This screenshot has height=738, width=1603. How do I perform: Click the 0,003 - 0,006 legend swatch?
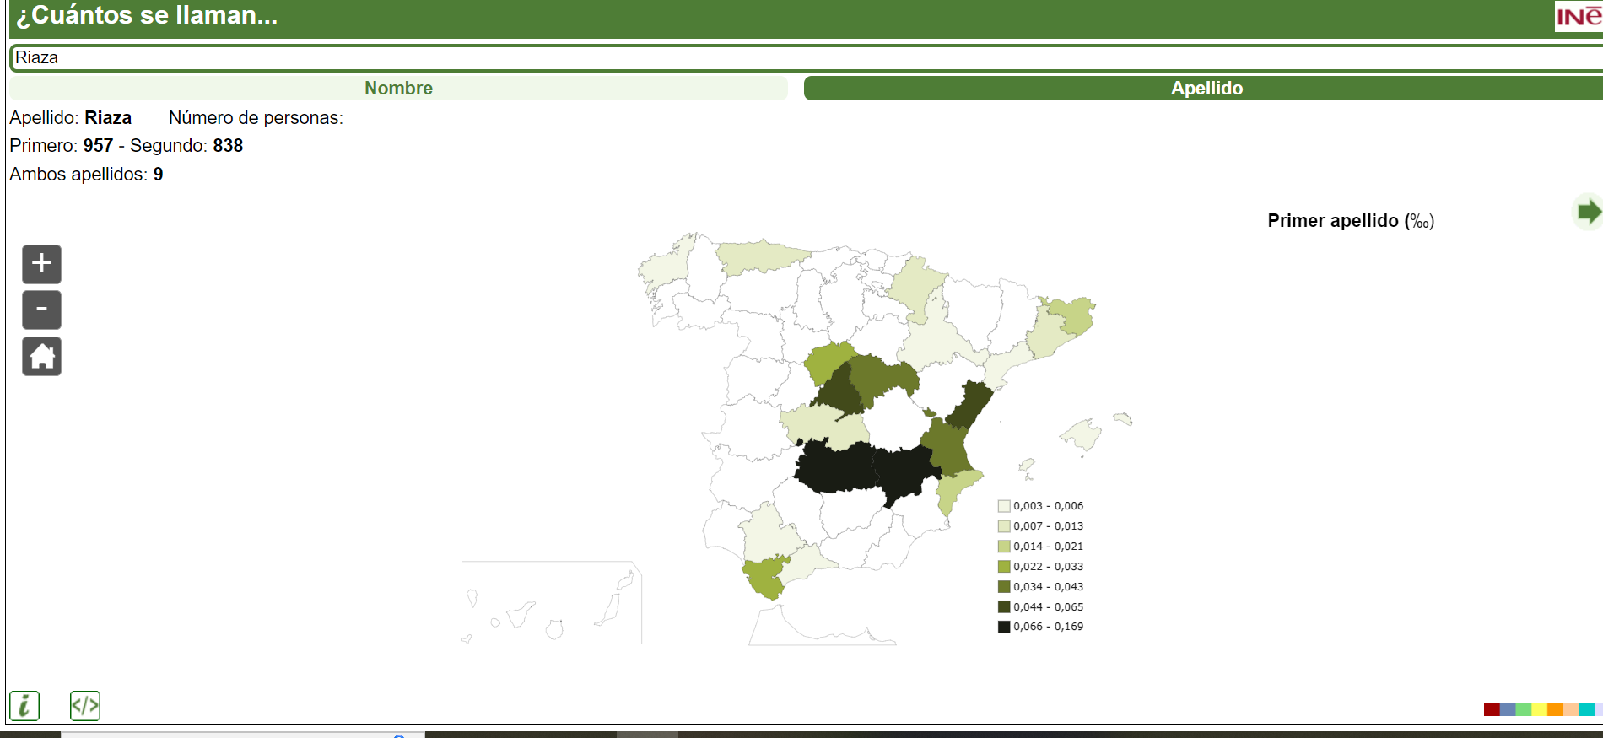point(1004,506)
